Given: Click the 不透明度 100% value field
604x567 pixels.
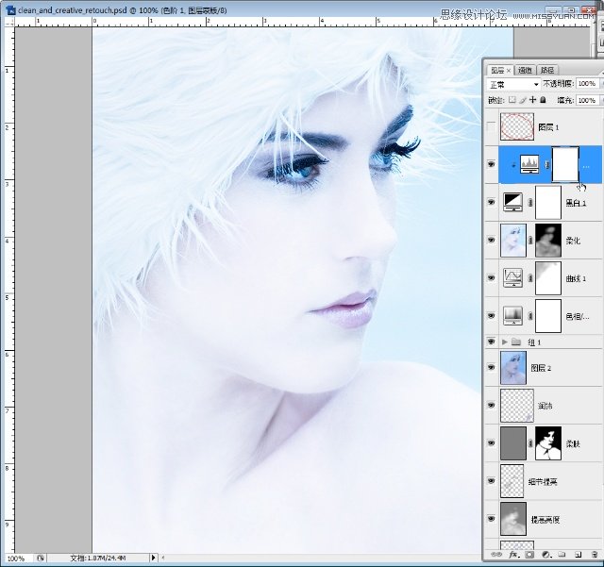Looking at the screenshot, I should [x=587, y=84].
